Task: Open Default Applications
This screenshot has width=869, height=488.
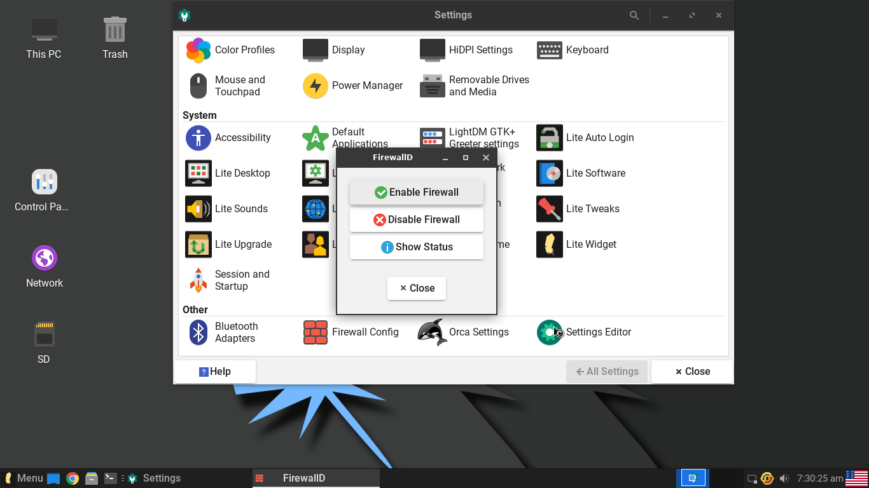Action: pos(345,138)
